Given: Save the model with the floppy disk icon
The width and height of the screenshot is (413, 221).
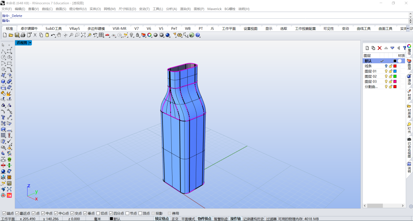Looking at the screenshot, I should click(x=17, y=35).
